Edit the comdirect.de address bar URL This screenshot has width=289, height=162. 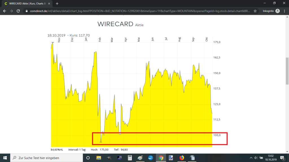click(140, 11)
